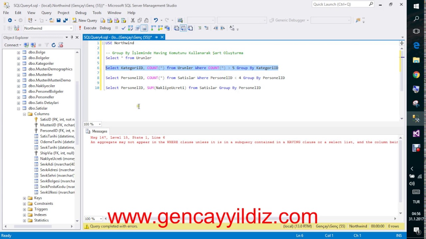This screenshot has width=426, height=239.
Task: Open the Connect dropdown in Object Explorer
Action: [x=12, y=45]
